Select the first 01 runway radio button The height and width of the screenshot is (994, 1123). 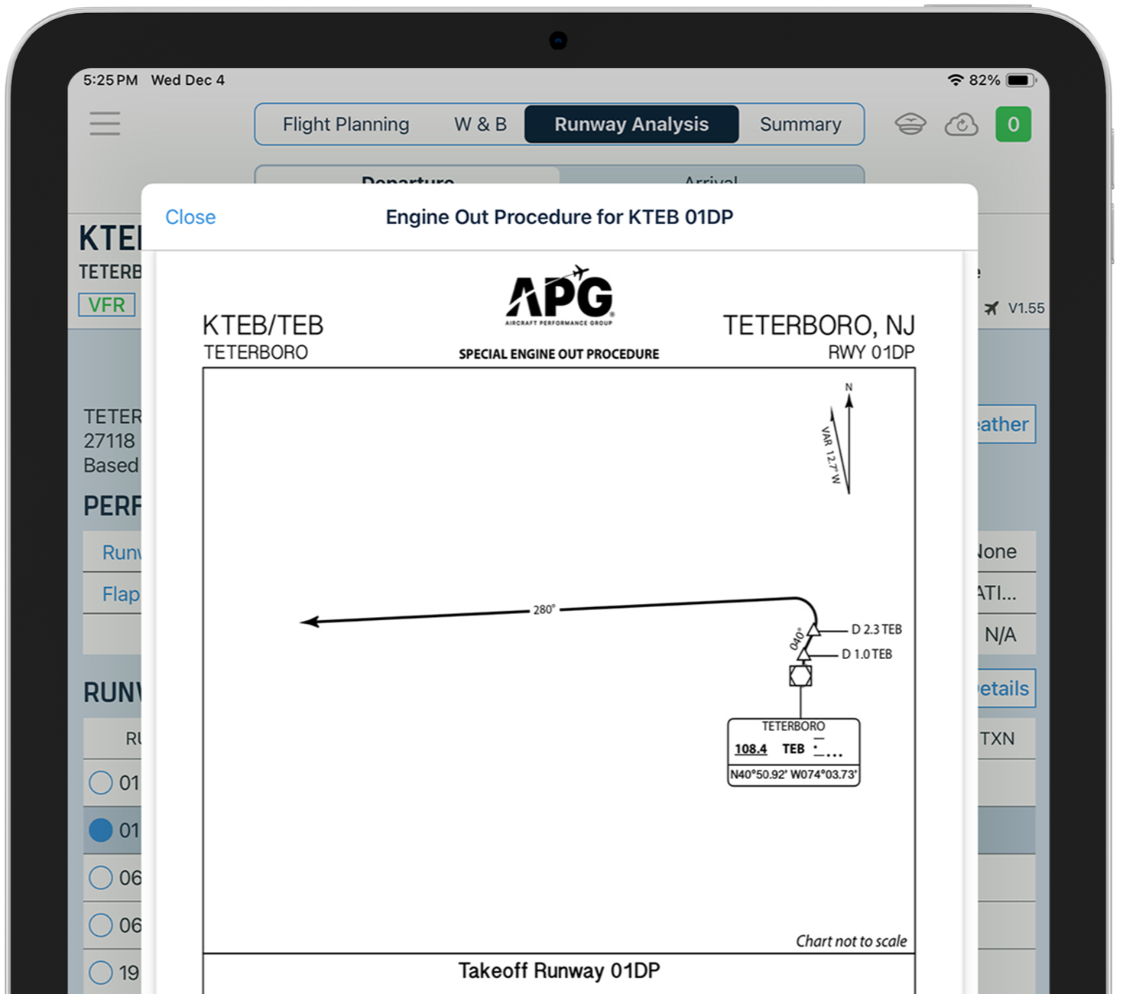(x=100, y=783)
